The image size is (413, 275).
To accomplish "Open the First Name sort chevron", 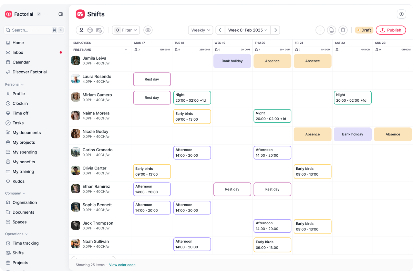I will [x=126, y=50].
